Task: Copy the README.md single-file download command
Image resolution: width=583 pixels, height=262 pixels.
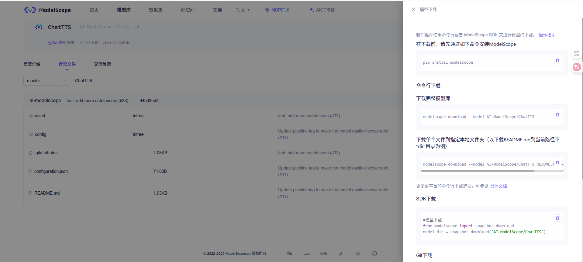Action: [557, 163]
